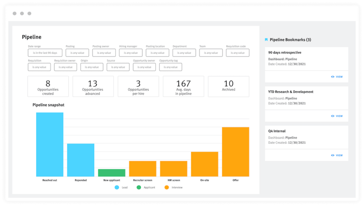Screen dimensions: 364x206
Task: Open the Opportunity tag filter
Action: 171,67
